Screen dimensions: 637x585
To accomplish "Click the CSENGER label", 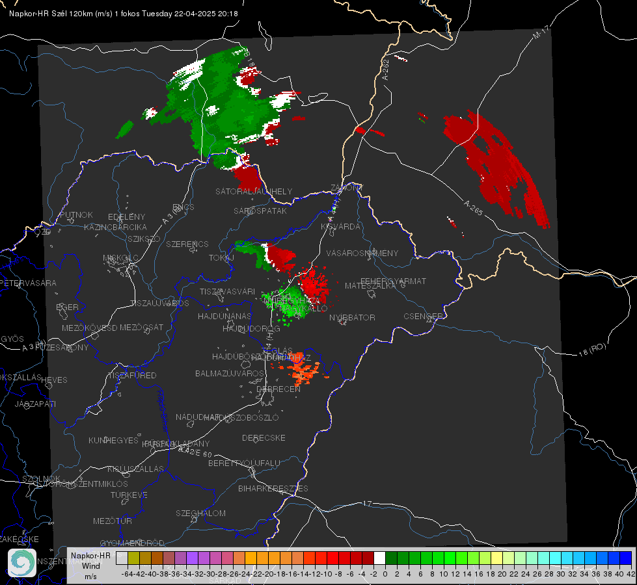I will (x=423, y=317).
